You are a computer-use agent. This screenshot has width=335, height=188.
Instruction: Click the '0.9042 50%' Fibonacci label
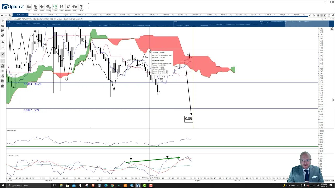tap(32, 110)
